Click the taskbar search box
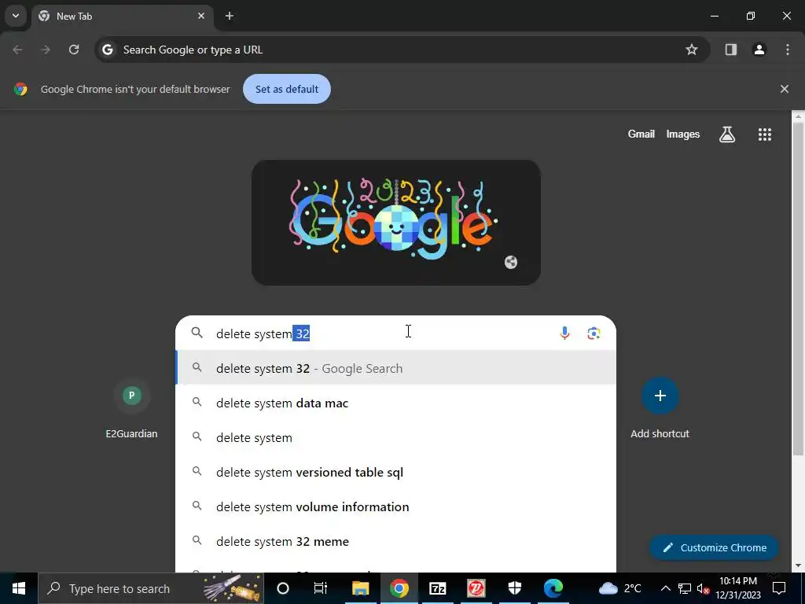 pyautogui.click(x=151, y=588)
